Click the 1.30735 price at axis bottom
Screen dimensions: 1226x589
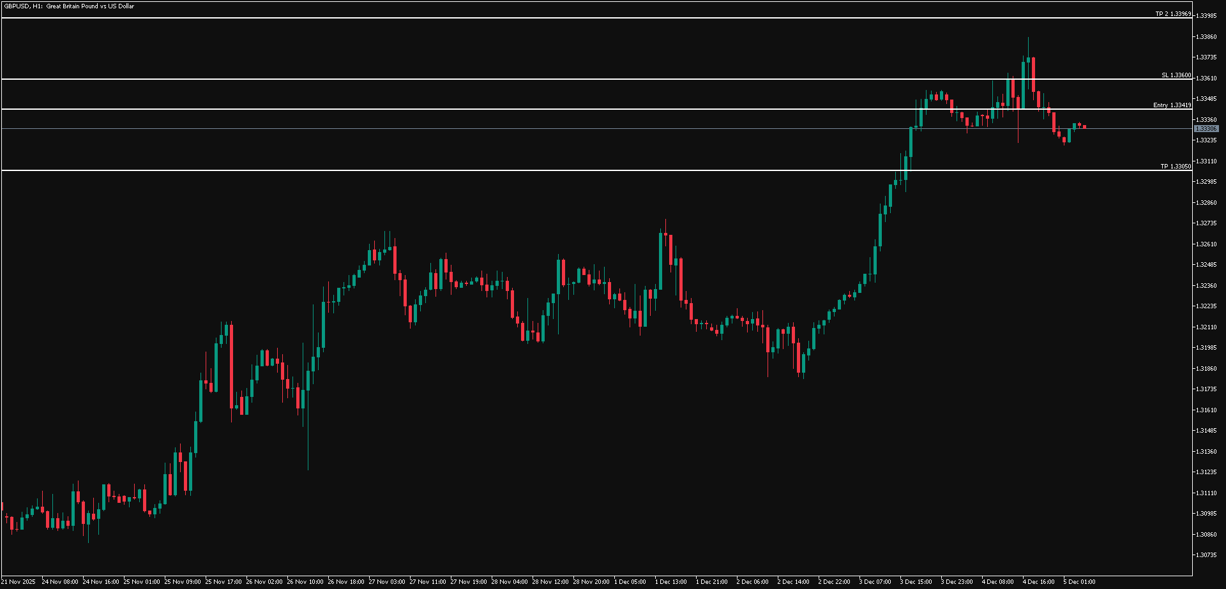pos(1206,555)
